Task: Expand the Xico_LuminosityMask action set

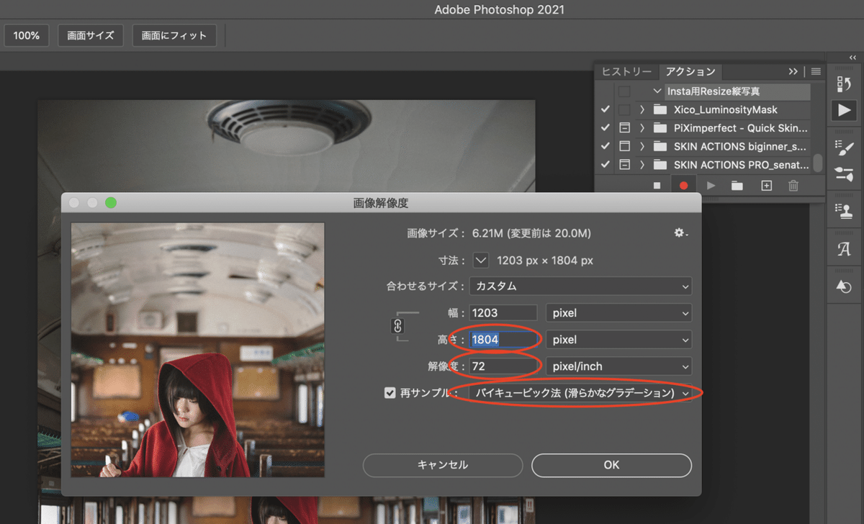Action: pos(642,110)
